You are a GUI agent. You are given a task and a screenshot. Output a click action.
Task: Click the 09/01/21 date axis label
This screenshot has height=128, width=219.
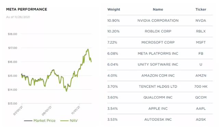point(47,111)
